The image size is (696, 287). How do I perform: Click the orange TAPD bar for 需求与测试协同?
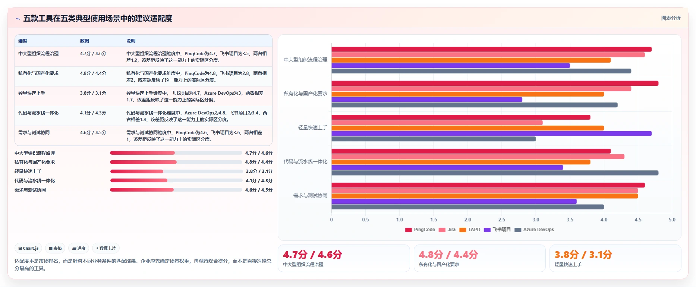485,196
